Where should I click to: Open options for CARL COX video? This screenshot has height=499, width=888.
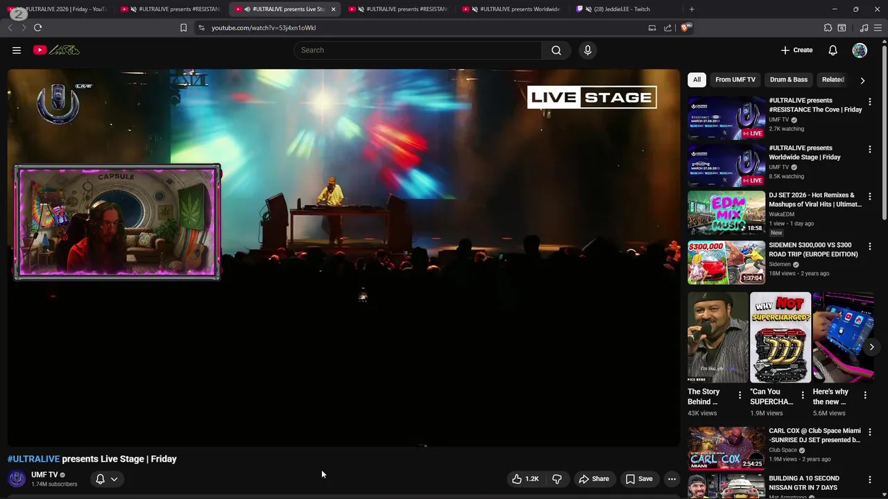point(869,432)
